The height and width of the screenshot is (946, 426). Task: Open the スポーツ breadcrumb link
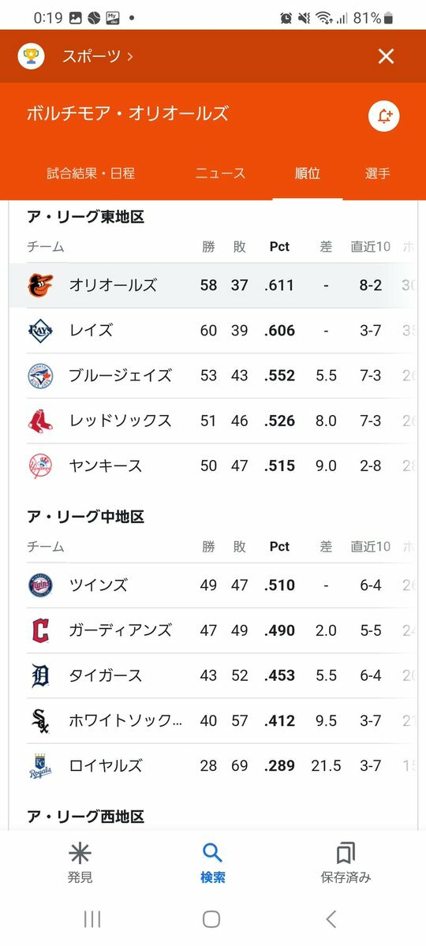click(98, 57)
